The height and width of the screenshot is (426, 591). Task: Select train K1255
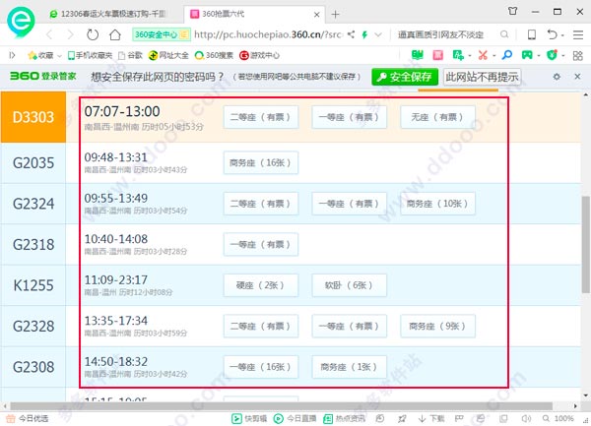click(33, 285)
